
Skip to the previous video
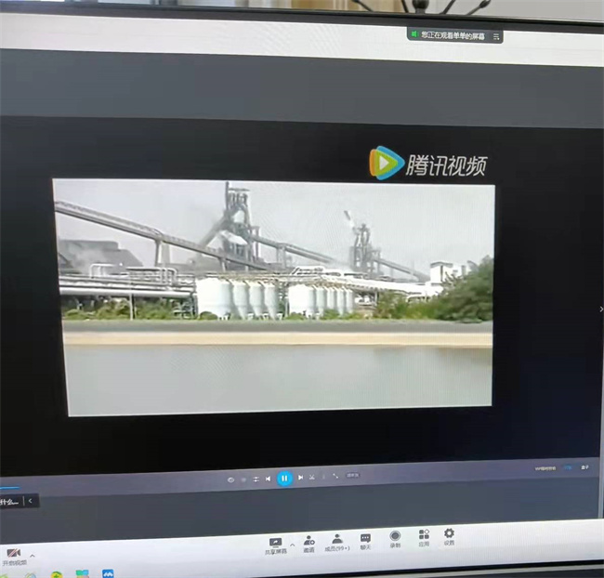click(269, 479)
